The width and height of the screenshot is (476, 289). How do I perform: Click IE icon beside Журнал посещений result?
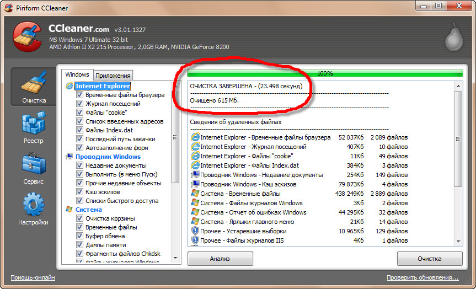[x=195, y=147]
